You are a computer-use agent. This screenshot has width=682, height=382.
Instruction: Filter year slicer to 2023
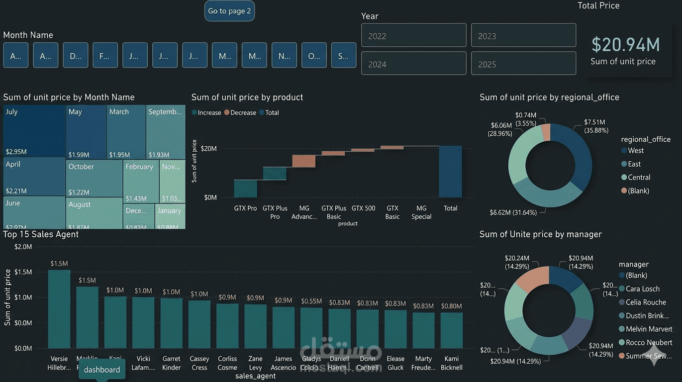(523, 36)
